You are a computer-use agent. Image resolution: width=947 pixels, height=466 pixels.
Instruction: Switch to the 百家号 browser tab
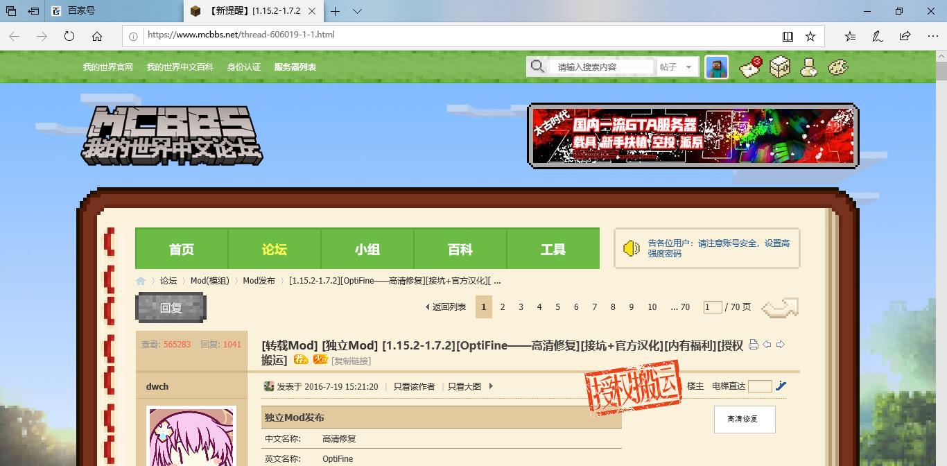pyautogui.click(x=114, y=11)
